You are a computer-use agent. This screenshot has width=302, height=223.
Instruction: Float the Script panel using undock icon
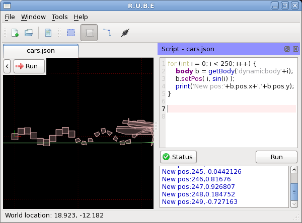(x=287, y=49)
